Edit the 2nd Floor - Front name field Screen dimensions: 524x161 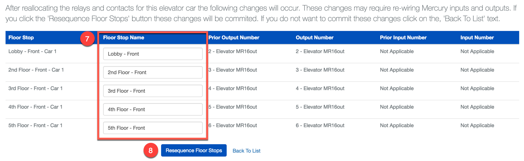153,72
